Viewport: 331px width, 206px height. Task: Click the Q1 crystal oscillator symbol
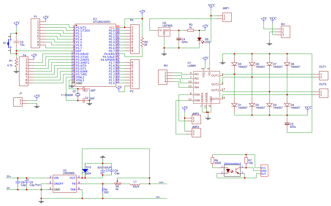tap(78, 95)
